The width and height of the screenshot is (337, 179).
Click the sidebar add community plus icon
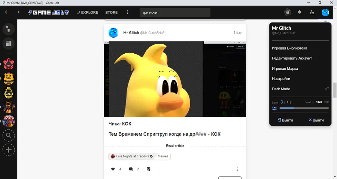click(9, 150)
